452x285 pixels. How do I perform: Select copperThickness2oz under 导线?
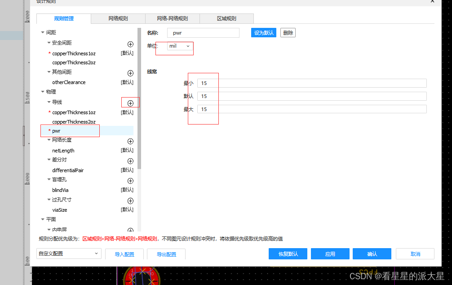[x=74, y=122]
